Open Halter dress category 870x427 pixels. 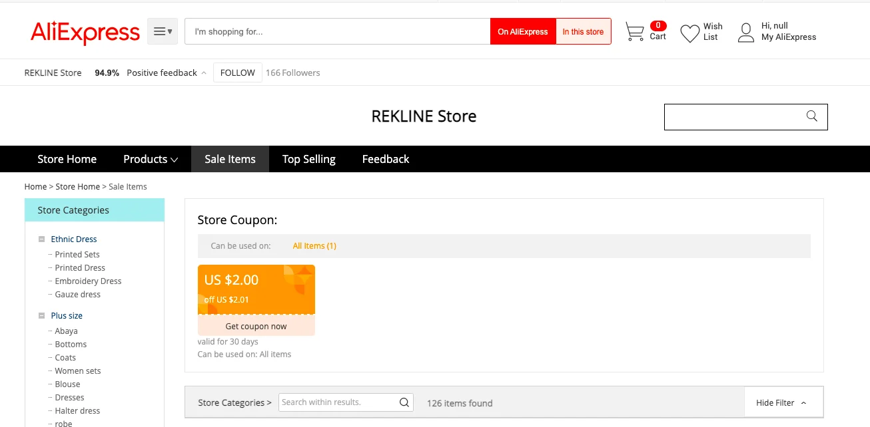click(x=77, y=411)
